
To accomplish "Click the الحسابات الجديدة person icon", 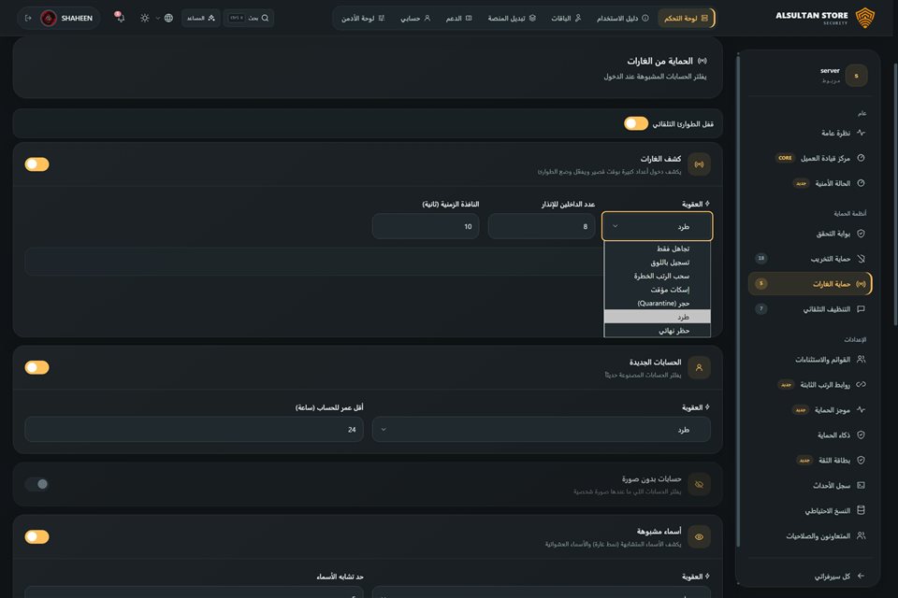I will coord(699,367).
